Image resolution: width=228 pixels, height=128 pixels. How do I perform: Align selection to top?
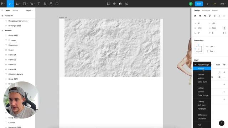tap(210, 16)
